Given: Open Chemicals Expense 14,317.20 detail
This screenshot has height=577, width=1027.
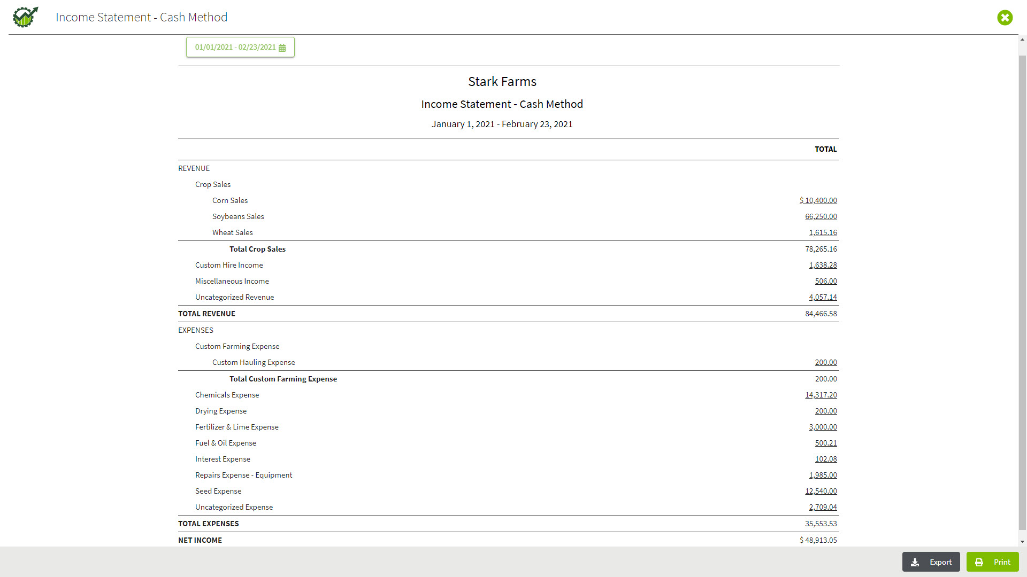Looking at the screenshot, I should 821,395.
